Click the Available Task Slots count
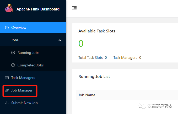Viewport: 178px width, 114px height. pyautogui.click(x=81, y=43)
